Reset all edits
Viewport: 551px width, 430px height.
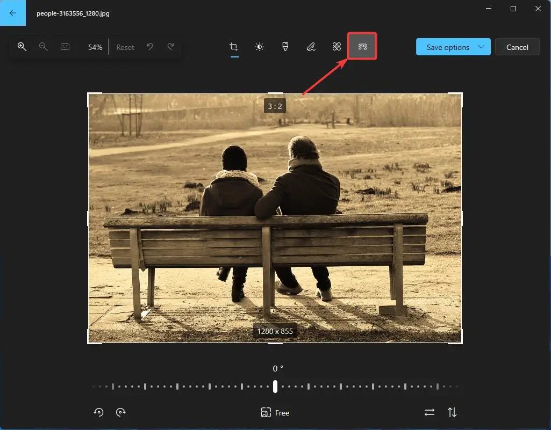[125, 47]
